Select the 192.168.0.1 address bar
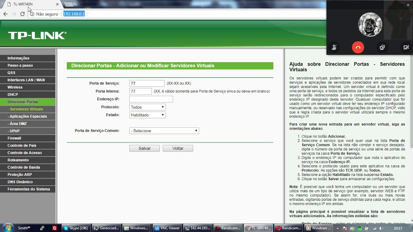413x232 pixels. [74, 14]
